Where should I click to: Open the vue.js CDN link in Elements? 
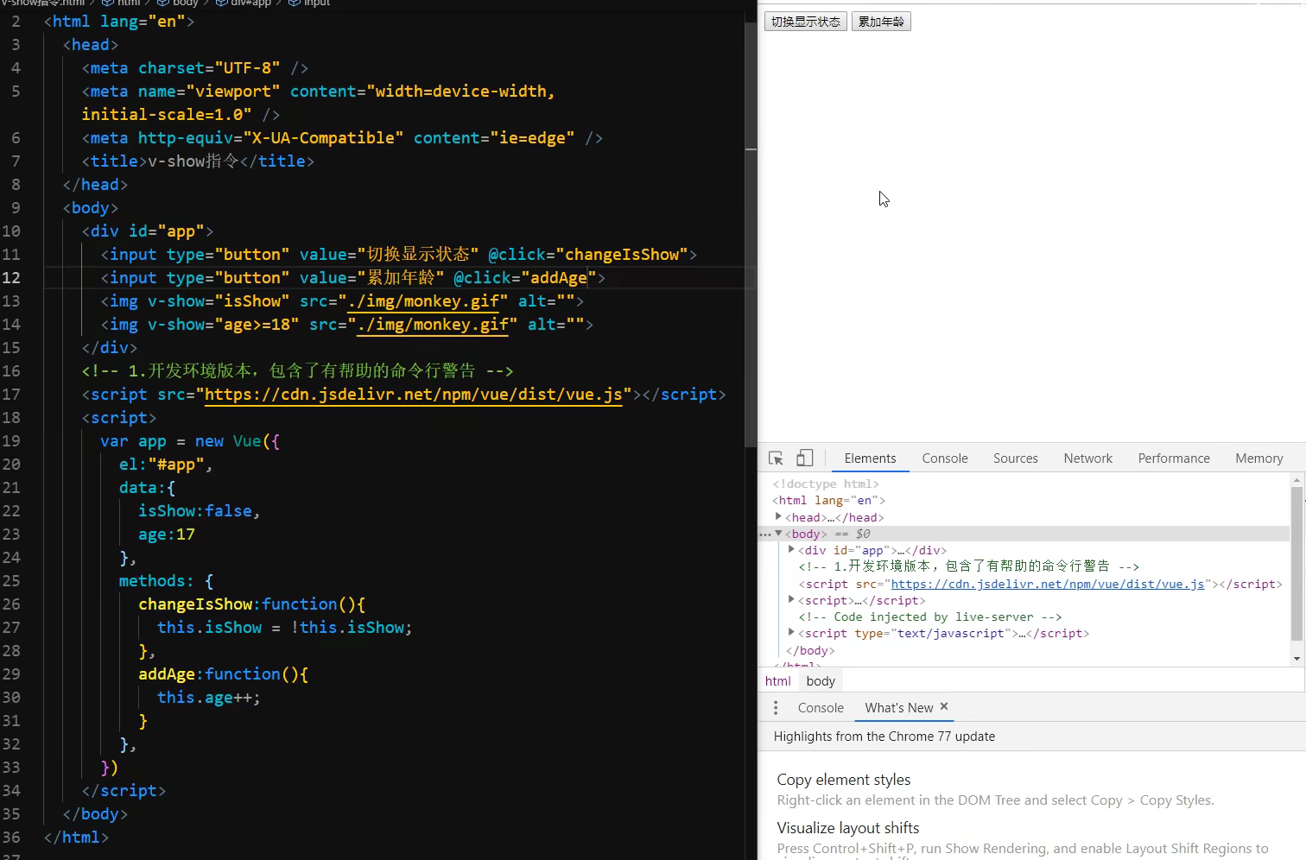click(1048, 585)
